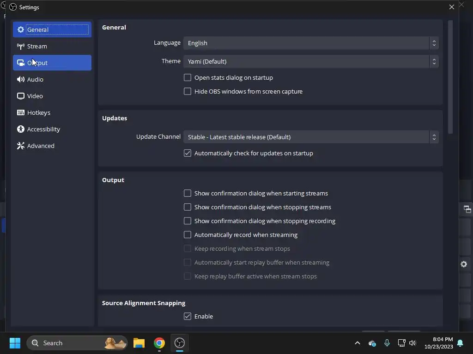473x354 pixels.
Task: Open notifications bell icon
Action: click(x=461, y=343)
